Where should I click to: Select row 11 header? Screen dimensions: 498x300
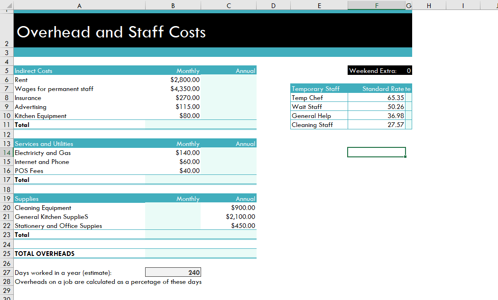(x=7, y=125)
